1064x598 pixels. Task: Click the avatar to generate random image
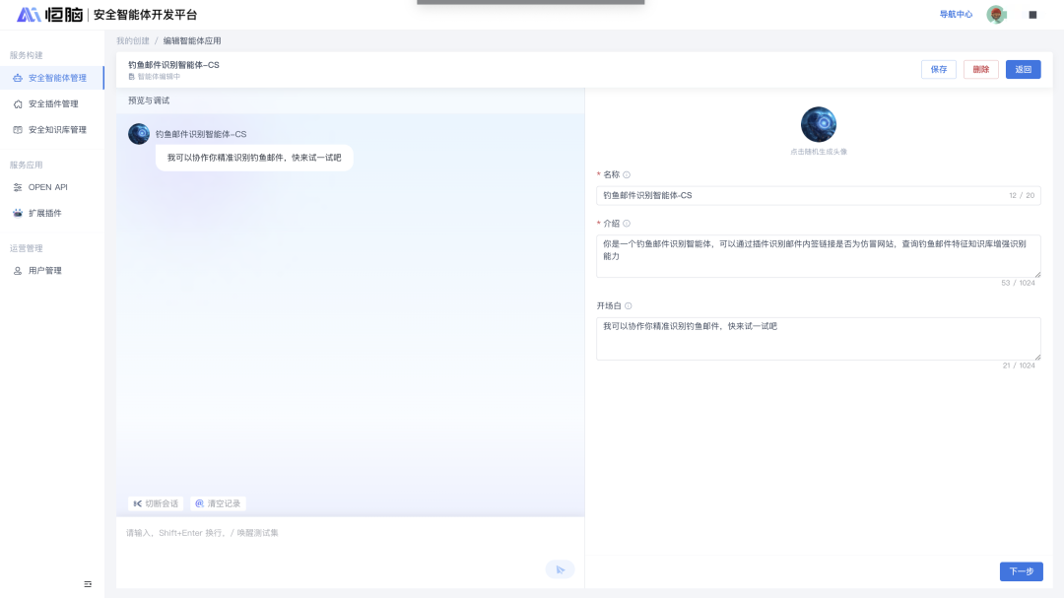coord(818,125)
